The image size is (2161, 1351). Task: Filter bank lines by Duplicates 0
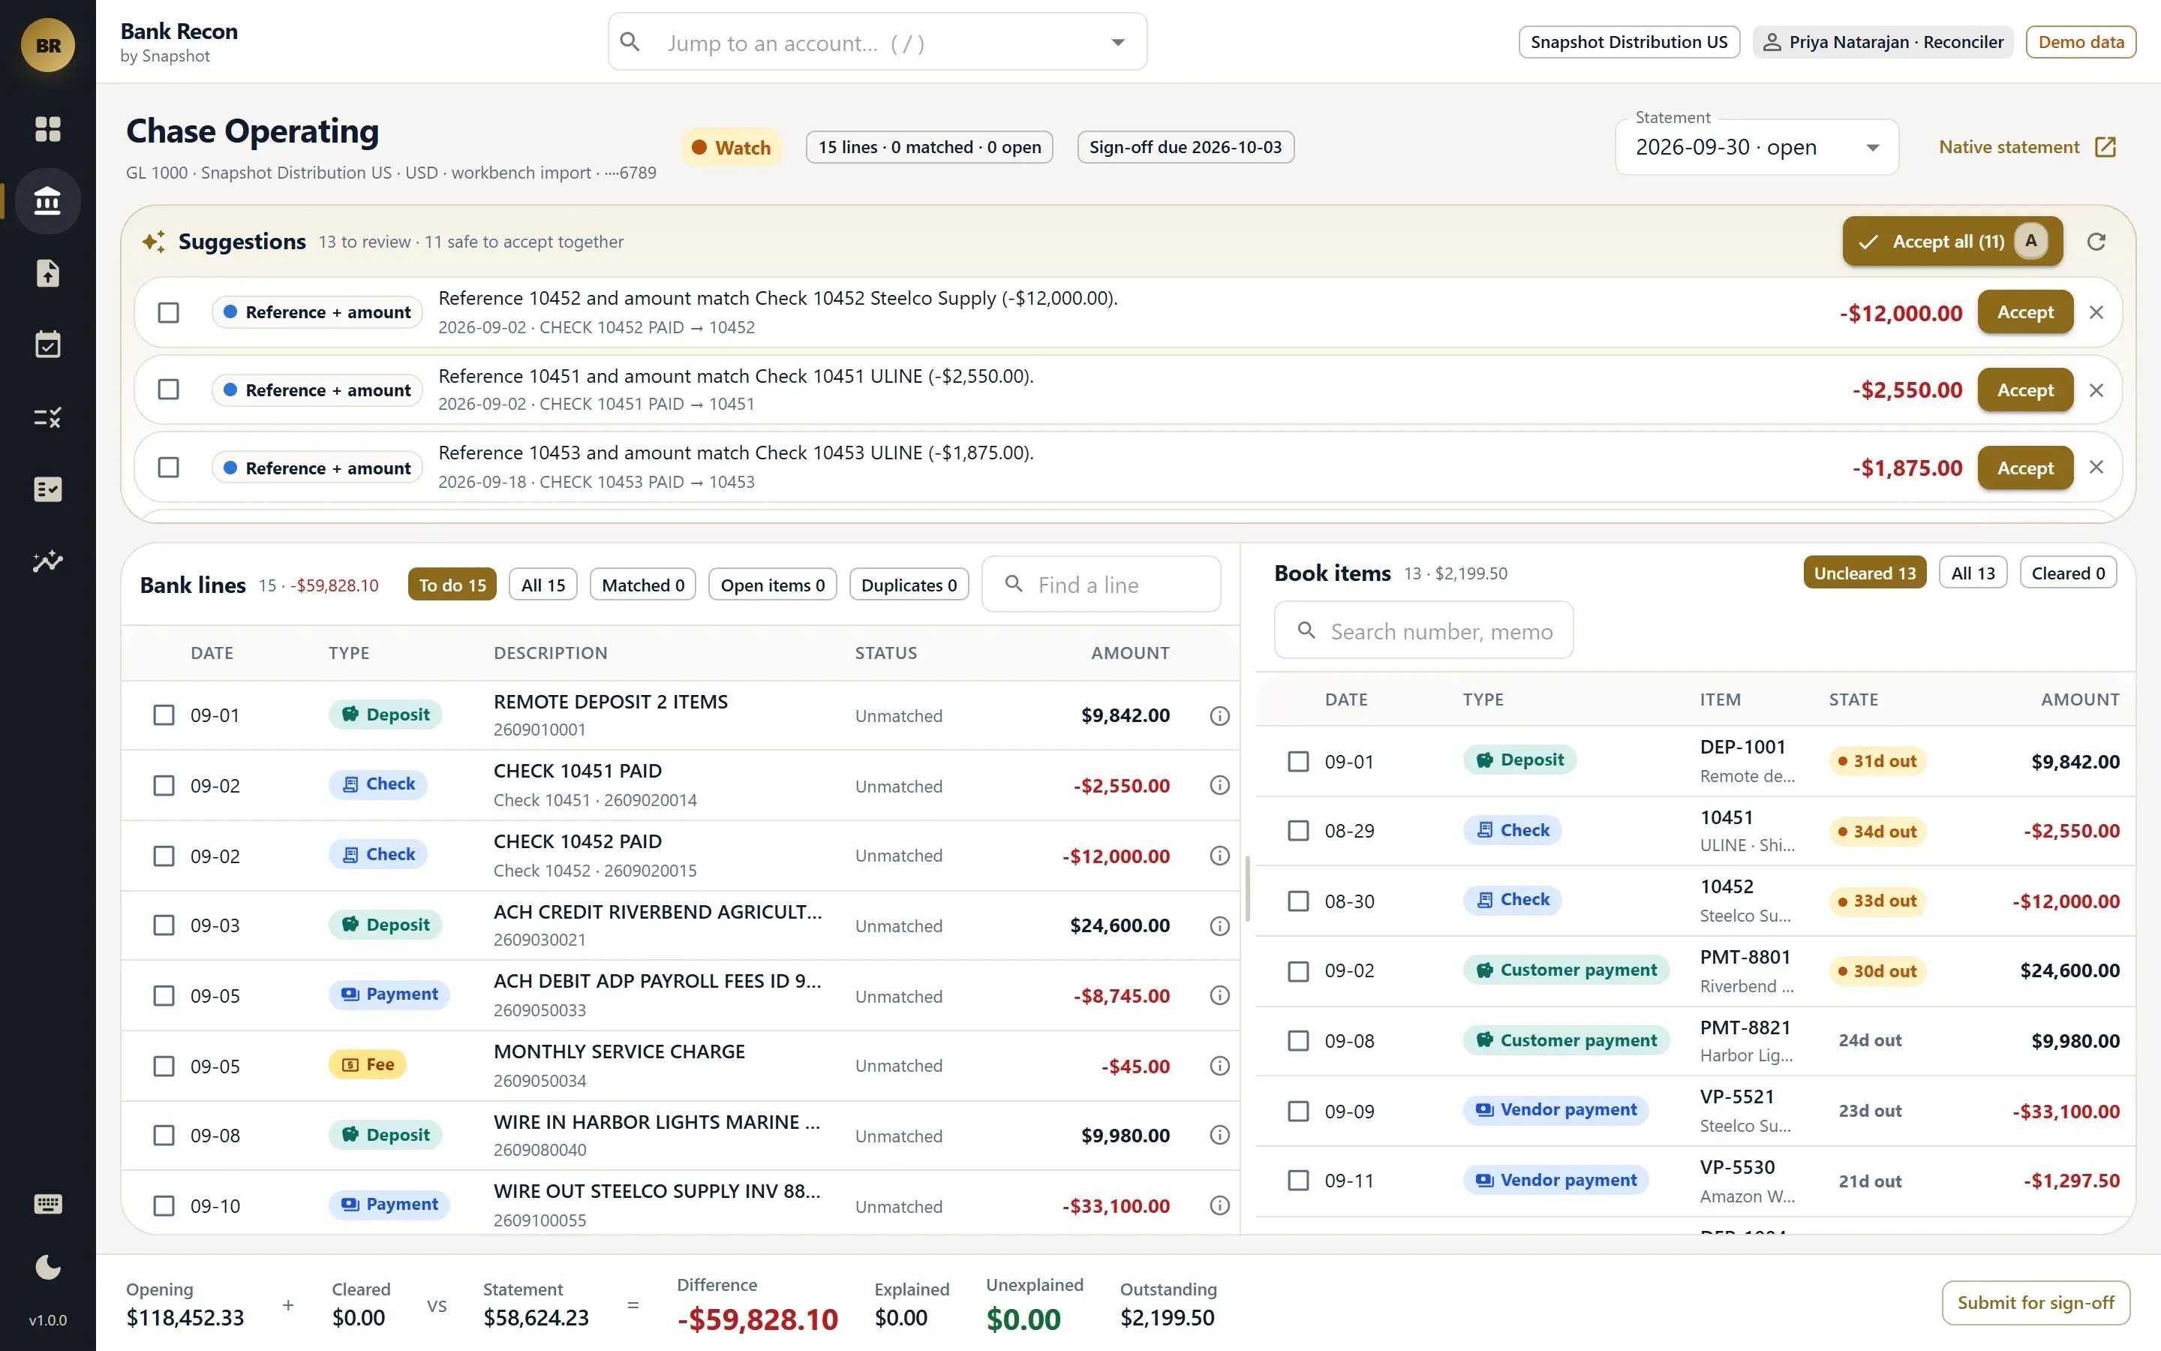pyautogui.click(x=909, y=585)
